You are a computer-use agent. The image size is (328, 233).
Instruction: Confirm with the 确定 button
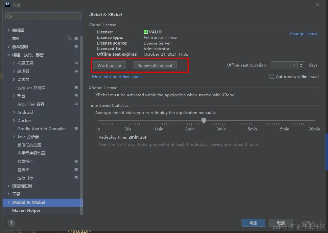tap(253, 223)
